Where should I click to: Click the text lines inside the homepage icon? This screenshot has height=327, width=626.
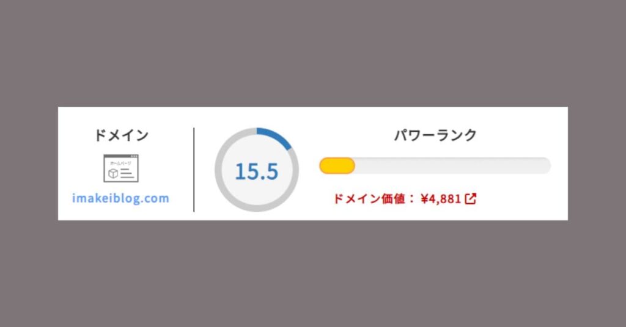[127, 174]
